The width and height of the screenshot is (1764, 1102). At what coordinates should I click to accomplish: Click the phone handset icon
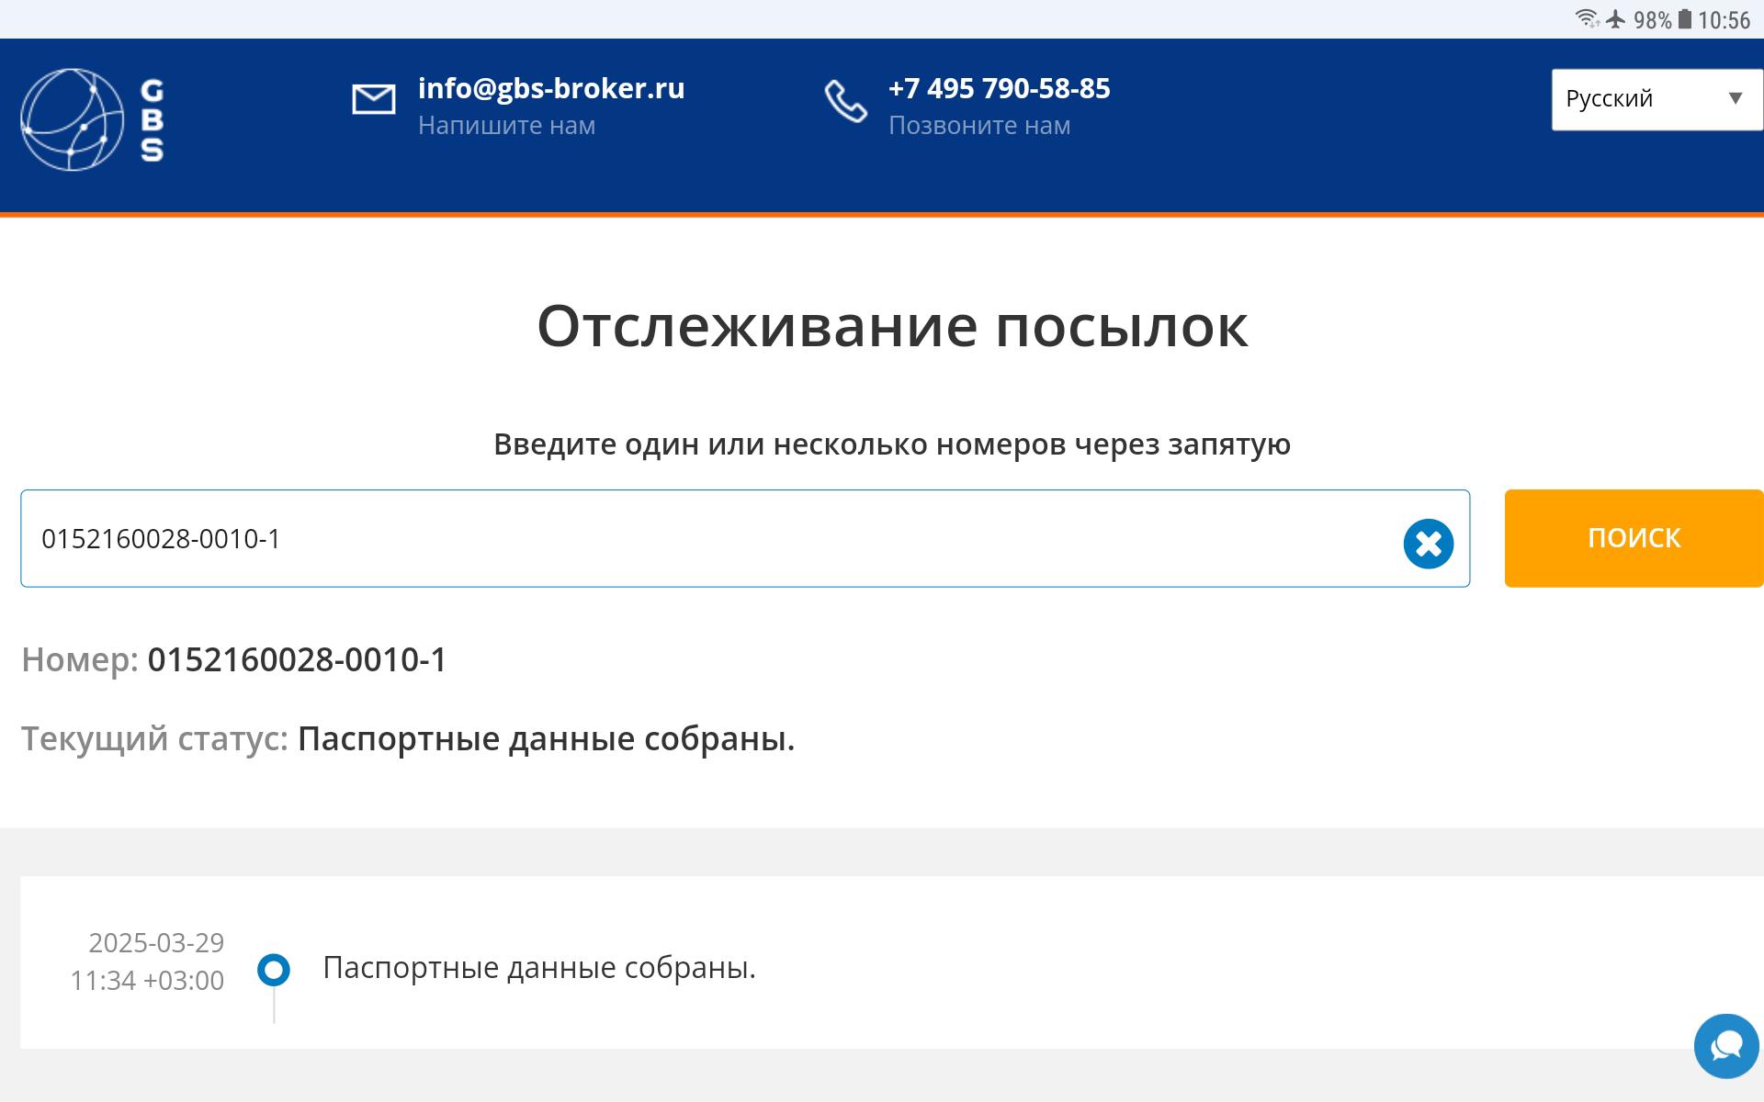tap(844, 101)
